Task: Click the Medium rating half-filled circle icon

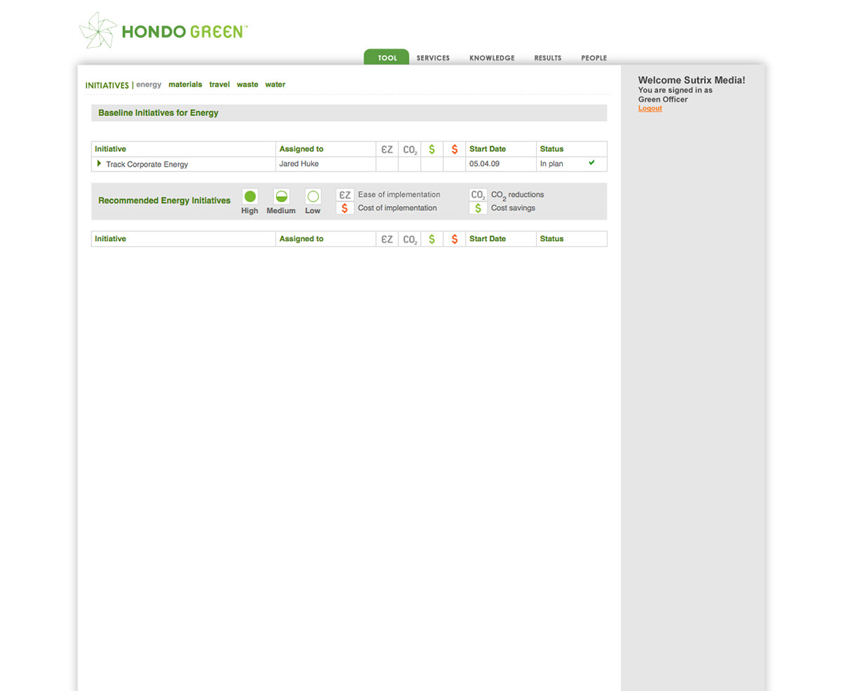Action: click(x=281, y=197)
